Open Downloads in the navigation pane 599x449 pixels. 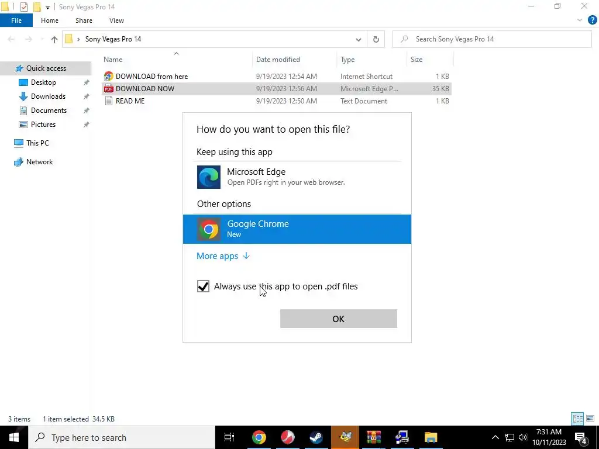[x=48, y=96]
